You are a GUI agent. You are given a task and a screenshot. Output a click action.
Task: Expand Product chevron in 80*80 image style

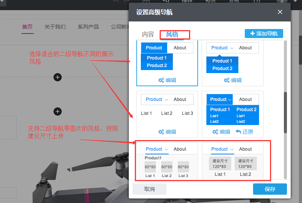point(166,149)
